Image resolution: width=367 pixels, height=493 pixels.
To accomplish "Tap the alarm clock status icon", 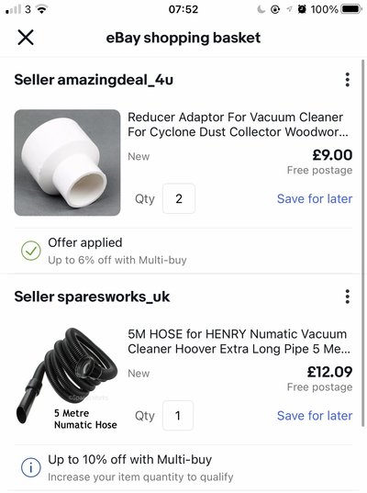I will pyautogui.click(x=302, y=9).
